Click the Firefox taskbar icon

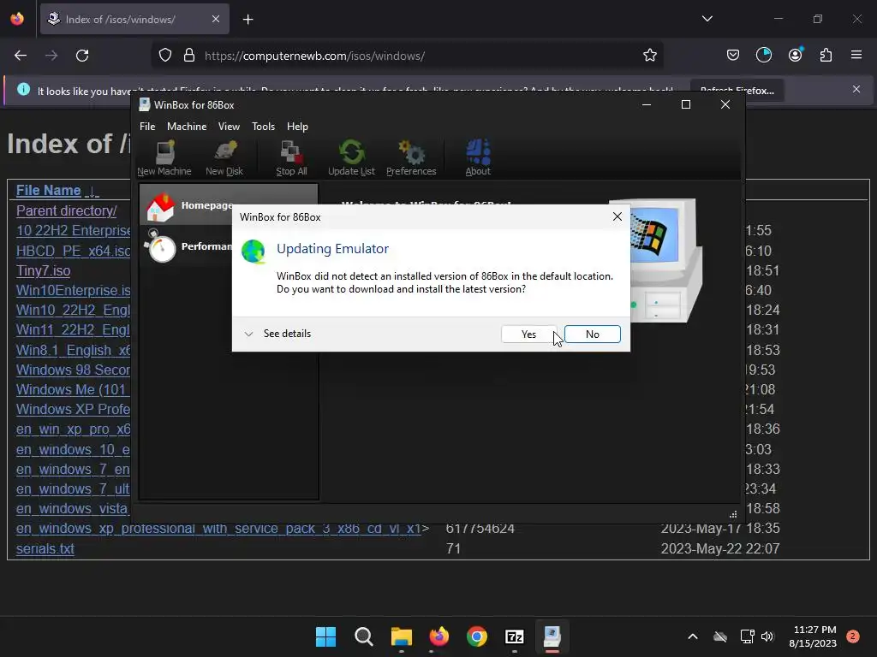click(439, 636)
